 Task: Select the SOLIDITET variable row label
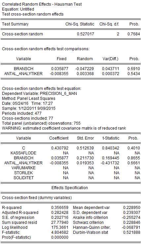[23, 178]
